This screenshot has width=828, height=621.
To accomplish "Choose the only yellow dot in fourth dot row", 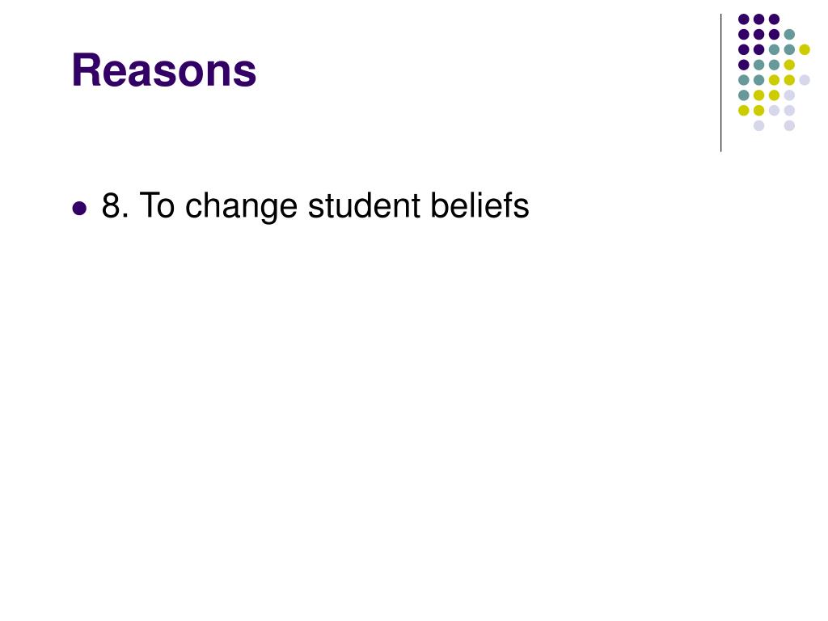I will [x=789, y=65].
